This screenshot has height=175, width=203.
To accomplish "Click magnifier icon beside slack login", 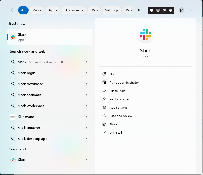I will [13, 73].
